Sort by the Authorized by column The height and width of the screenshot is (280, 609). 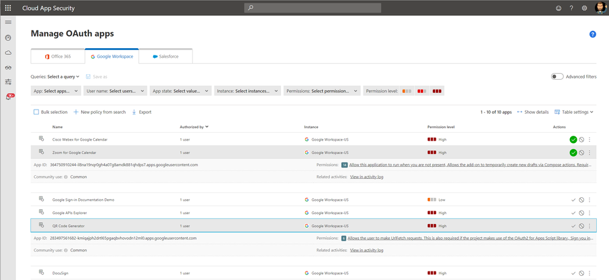pos(194,127)
